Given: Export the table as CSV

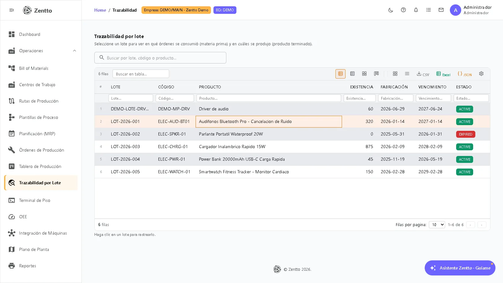Looking at the screenshot, I should 423,74.
